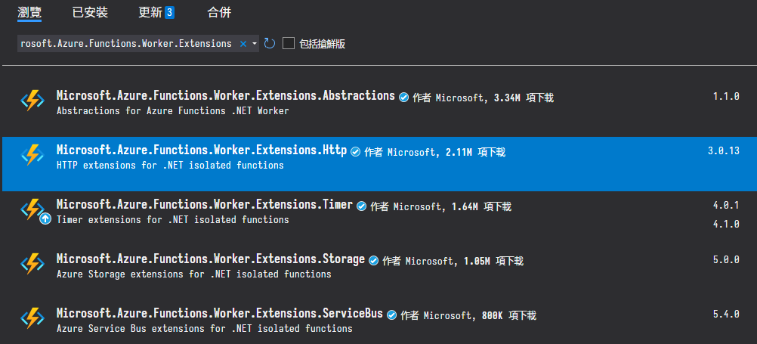The width and height of the screenshot is (757, 344).
Task: Click the Extensions.Http package lightning icon
Action: pos(32,155)
